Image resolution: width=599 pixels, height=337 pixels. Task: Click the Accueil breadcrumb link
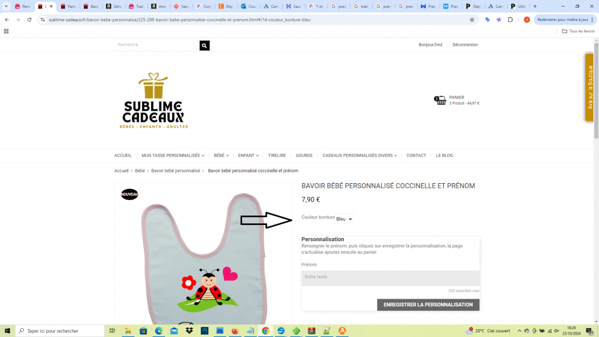coord(121,171)
